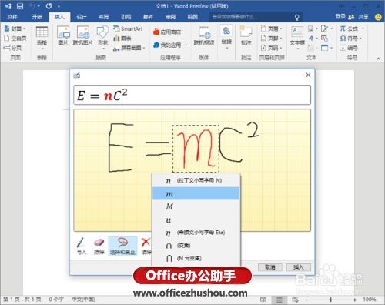Image resolution: width=385 pixels, height=305 pixels.
Task: Choose the highlighted m suggestion
Action: 196,193
